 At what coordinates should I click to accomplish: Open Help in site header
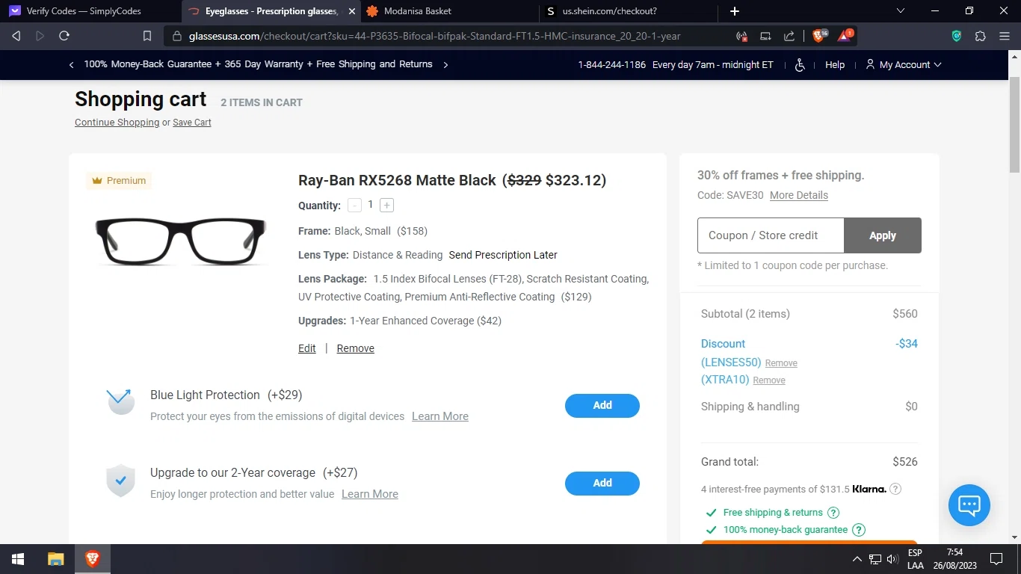click(835, 65)
